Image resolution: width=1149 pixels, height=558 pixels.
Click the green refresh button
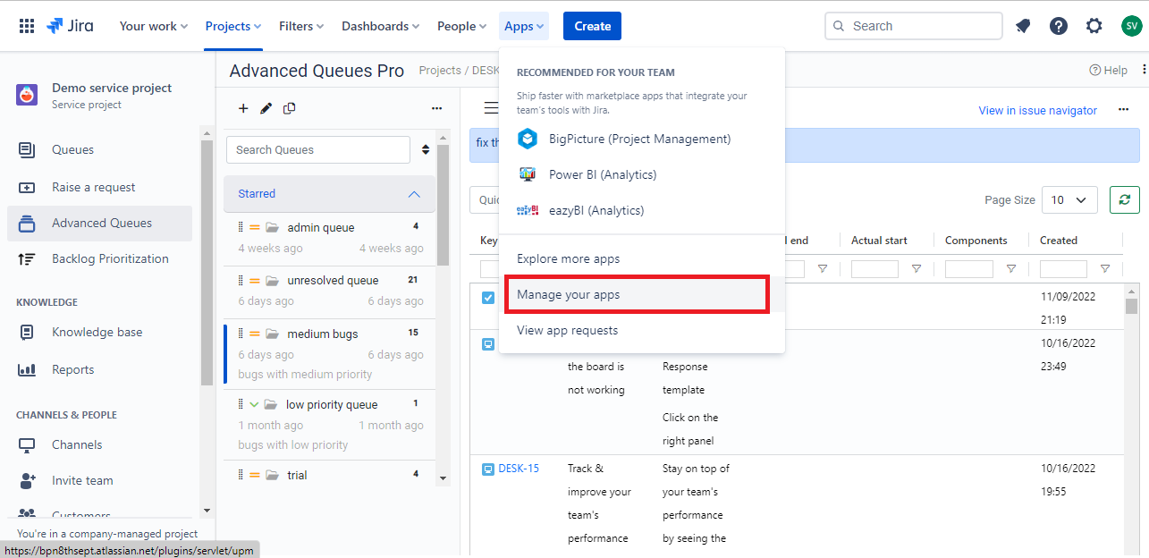(1124, 199)
